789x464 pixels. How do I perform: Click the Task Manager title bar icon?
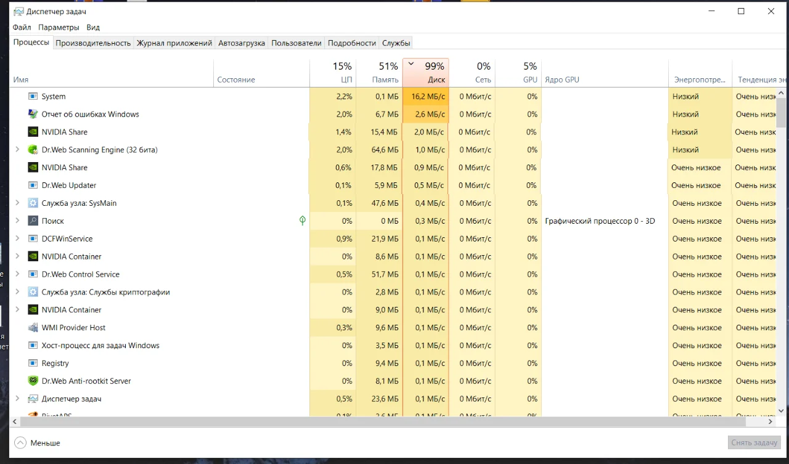coord(18,11)
